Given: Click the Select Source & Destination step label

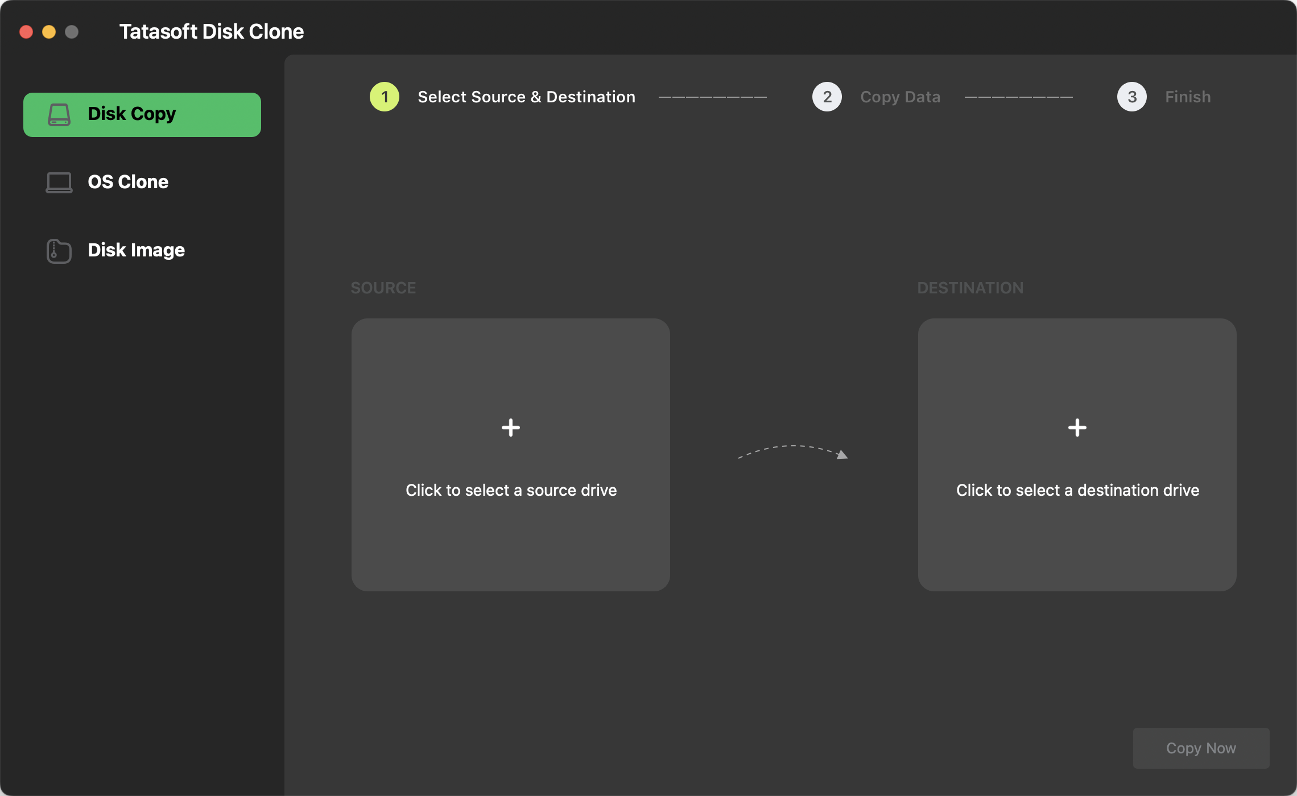Looking at the screenshot, I should 526,97.
